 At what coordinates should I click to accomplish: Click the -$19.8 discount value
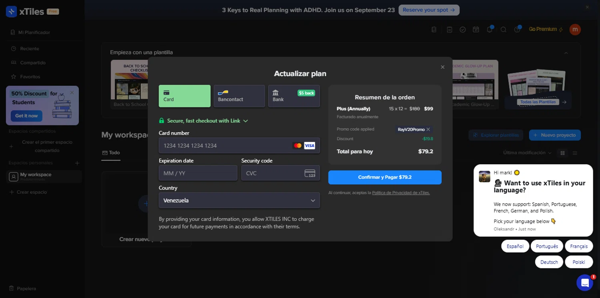[428, 139]
